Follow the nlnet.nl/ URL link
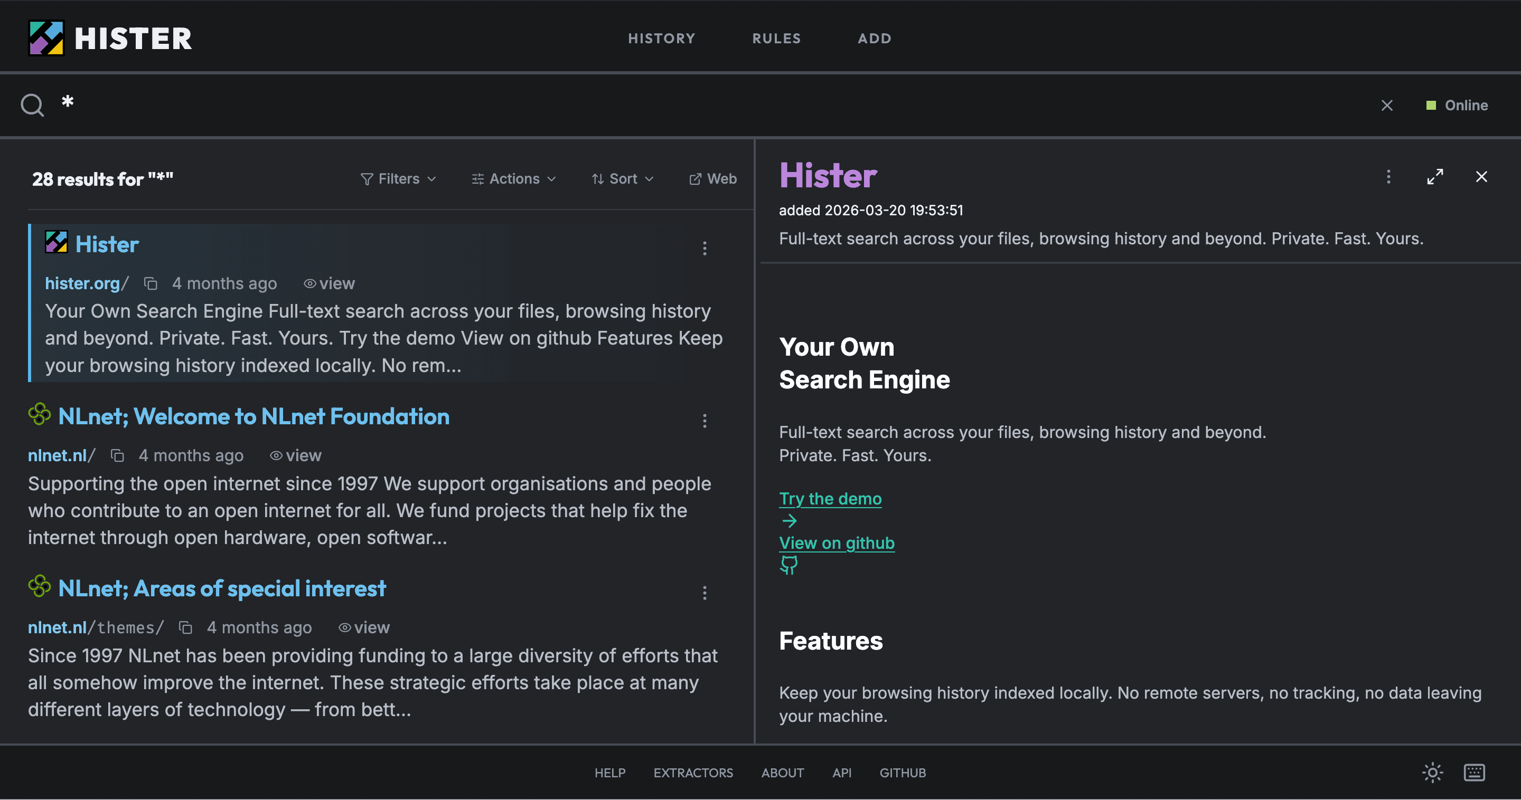Viewport: 1521px width, 800px height. pyautogui.click(x=61, y=455)
